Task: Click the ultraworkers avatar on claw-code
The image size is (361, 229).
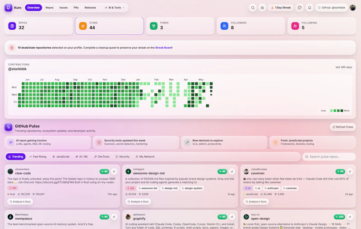Action: point(10,171)
